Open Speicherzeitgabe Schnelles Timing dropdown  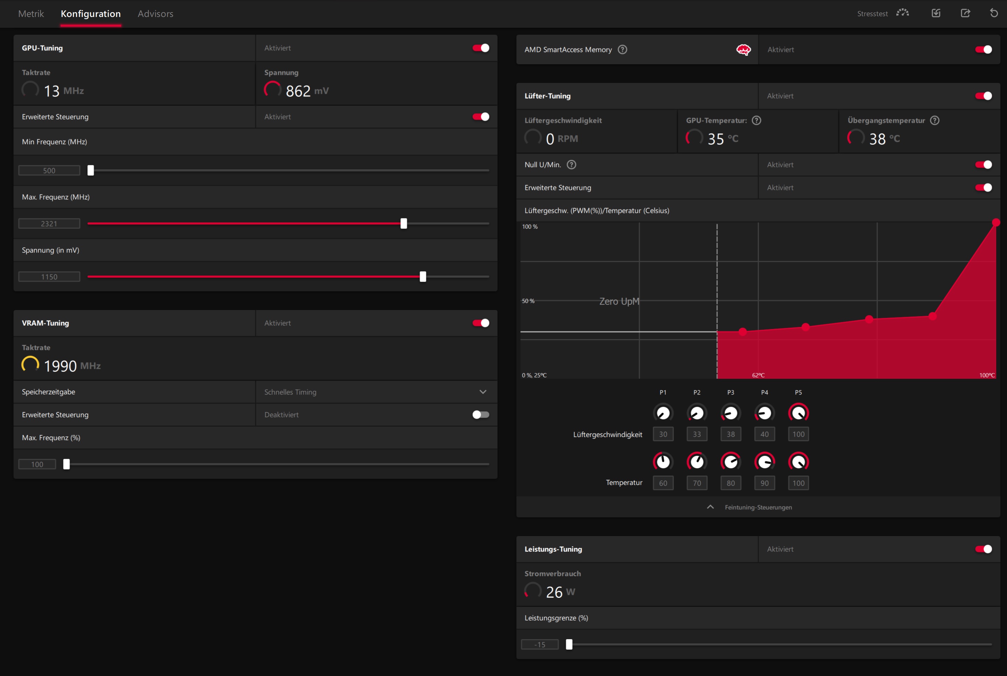pyautogui.click(x=376, y=392)
